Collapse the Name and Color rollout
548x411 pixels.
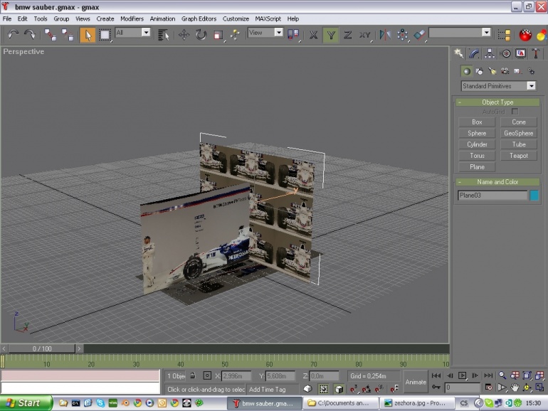tap(497, 182)
